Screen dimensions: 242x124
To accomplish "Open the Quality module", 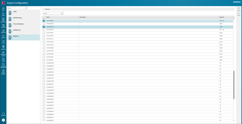I will click(x=3, y=60).
